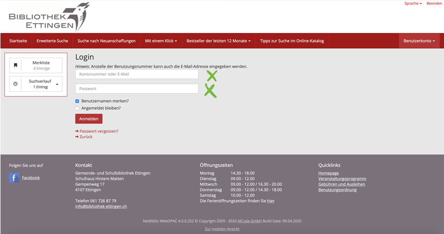The image size is (444, 234).
Task: Click the bookmark icon beside Merkliste
Action: 16,65
